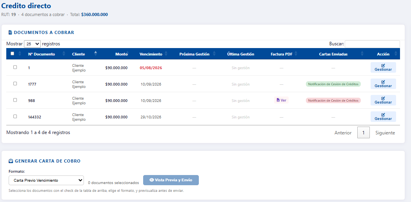The height and width of the screenshot is (202, 411).
Task: Tick the checkbox for document 144332
Action: point(15,116)
